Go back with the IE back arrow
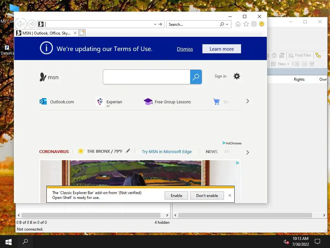 coord(21,24)
